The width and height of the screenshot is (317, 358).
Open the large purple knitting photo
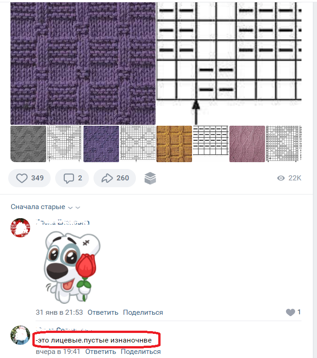(x=83, y=63)
